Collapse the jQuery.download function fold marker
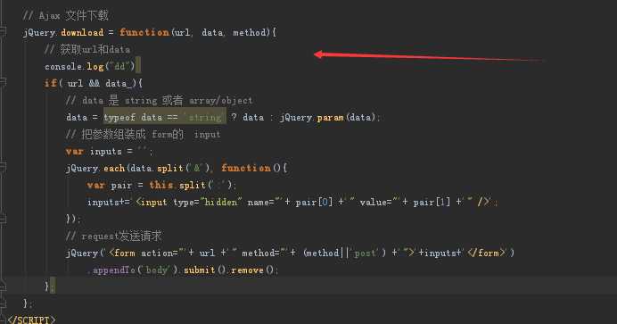Viewport: 617px width, 324px height. [3, 32]
